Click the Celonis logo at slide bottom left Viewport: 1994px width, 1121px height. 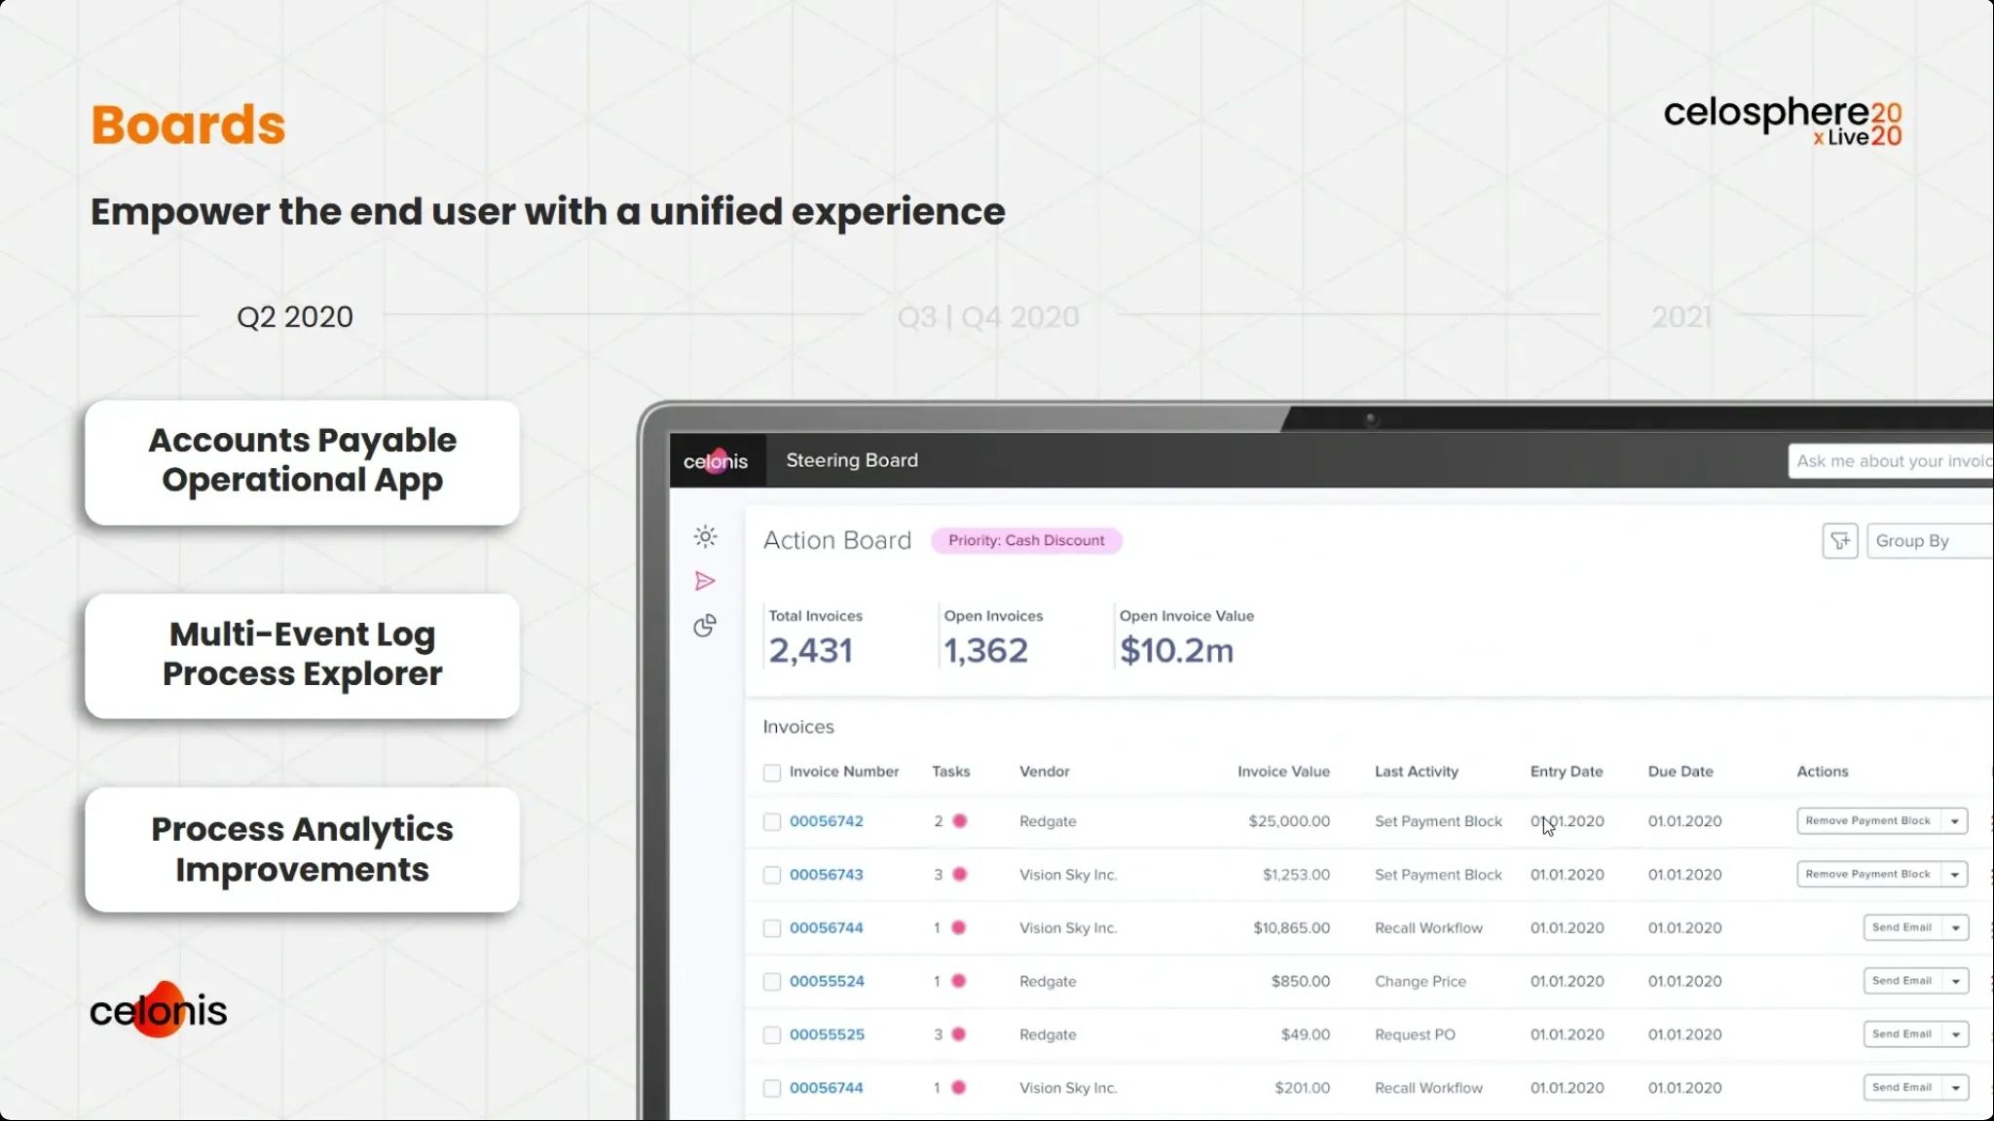pyautogui.click(x=158, y=1009)
